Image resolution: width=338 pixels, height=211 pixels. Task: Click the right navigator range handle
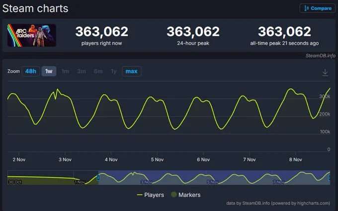click(330, 178)
